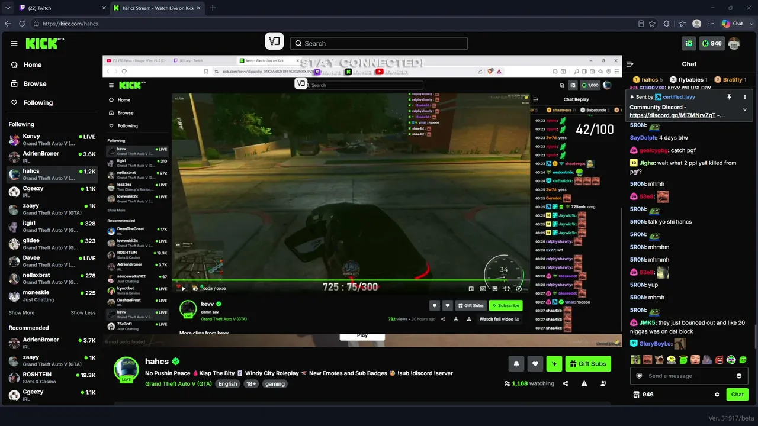Switch to the Twitch browser tab
Image resolution: width=758 pixels, height=426 pixels.
62,8
